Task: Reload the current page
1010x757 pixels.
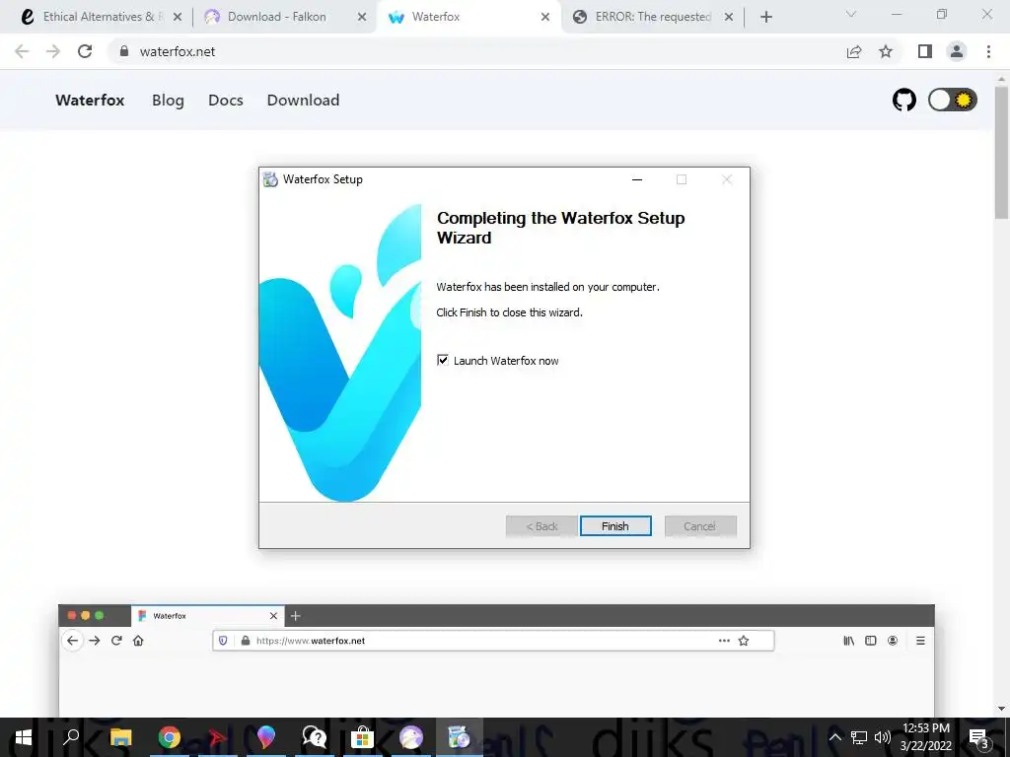Action: pos(85,51)
